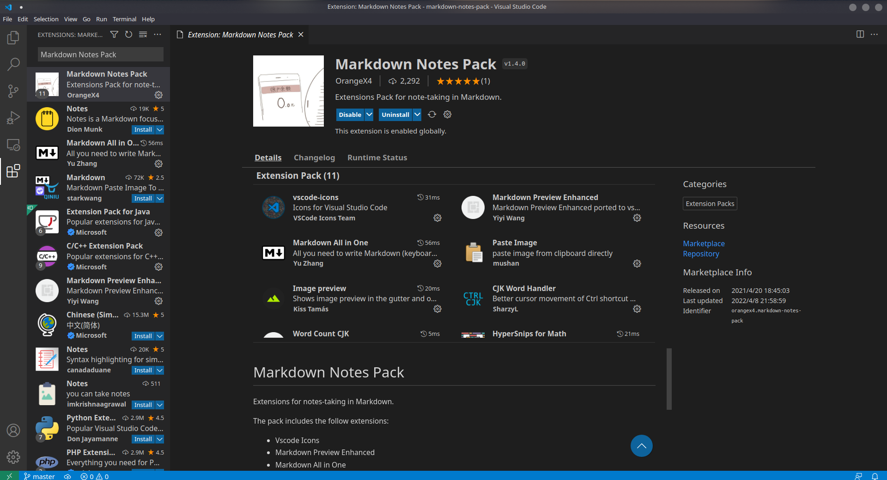This screenshot has height=480, width=887.
Task: Open the gear menu next to Uninstall
Action: point(447,115)
